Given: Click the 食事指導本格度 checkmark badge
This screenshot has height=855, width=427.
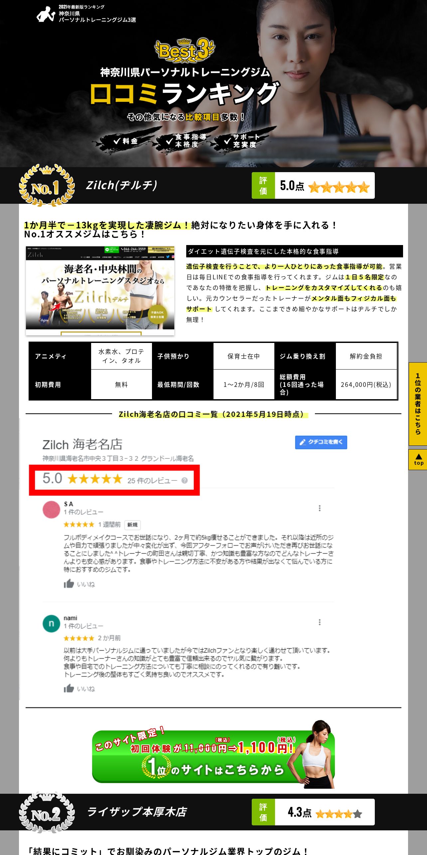Looking at the screenshot, I should [x=187, y=141].
